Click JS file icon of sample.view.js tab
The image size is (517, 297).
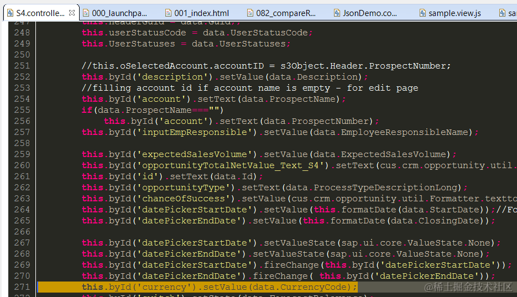point(422,13)
